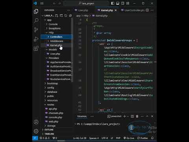Click the lara_project command center search box
Image resolution: width=189 pixels, height=142 pixels.
point(86,4)
